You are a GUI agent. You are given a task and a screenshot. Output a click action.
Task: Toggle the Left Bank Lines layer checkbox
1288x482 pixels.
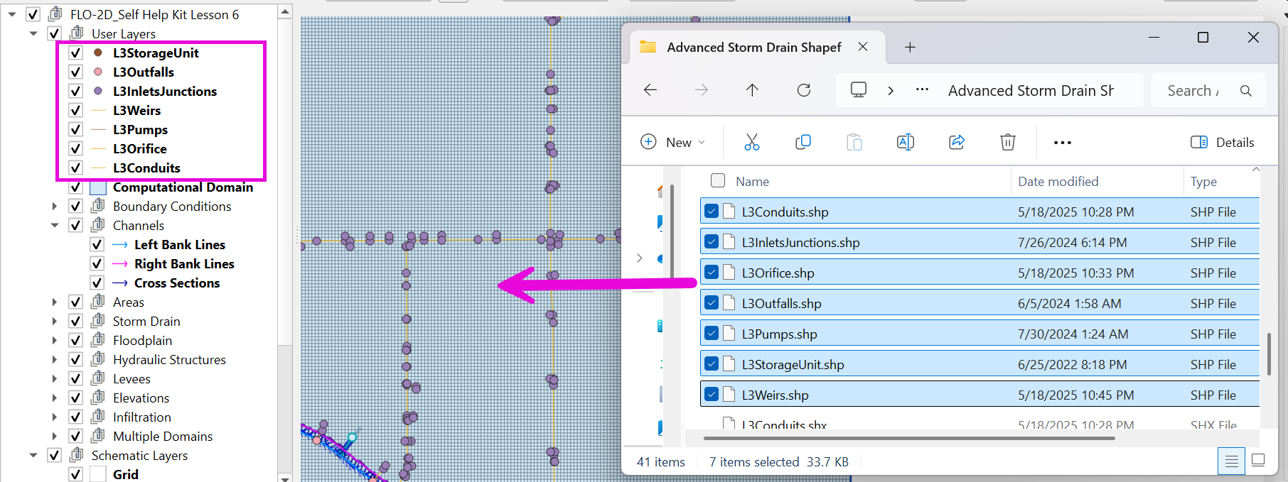tap(97, 244)
